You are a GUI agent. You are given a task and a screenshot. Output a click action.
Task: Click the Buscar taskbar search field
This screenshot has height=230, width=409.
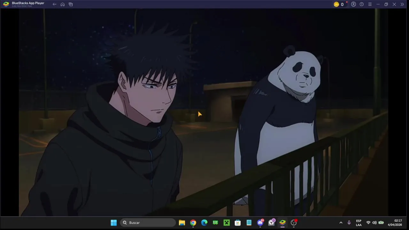[x=148, y=223]
